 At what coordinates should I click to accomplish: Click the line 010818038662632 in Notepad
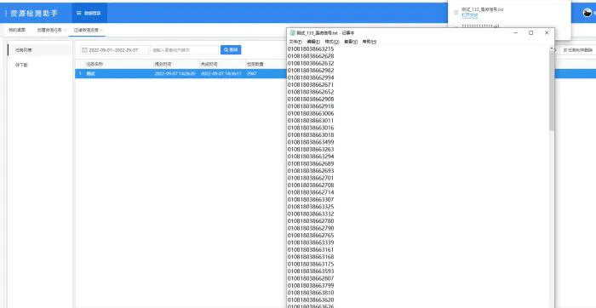coord(311,63)
